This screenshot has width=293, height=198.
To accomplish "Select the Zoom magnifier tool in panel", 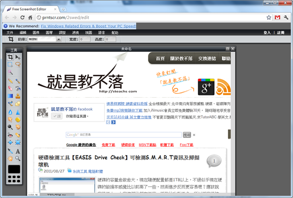I will pyautogui.click(x=18, y=158).
